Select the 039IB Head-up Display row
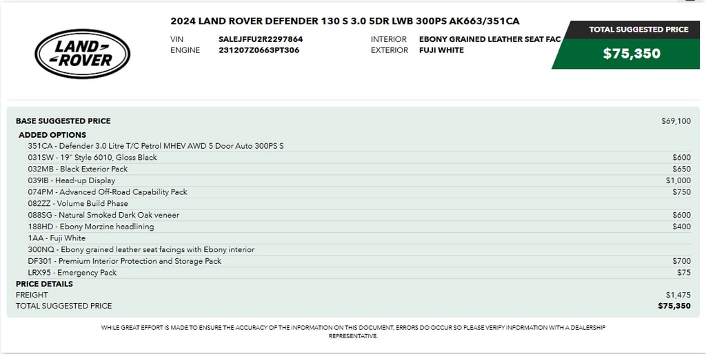Image resolution: width=706 pixels, height=354 pixels. tap(359, 180)
